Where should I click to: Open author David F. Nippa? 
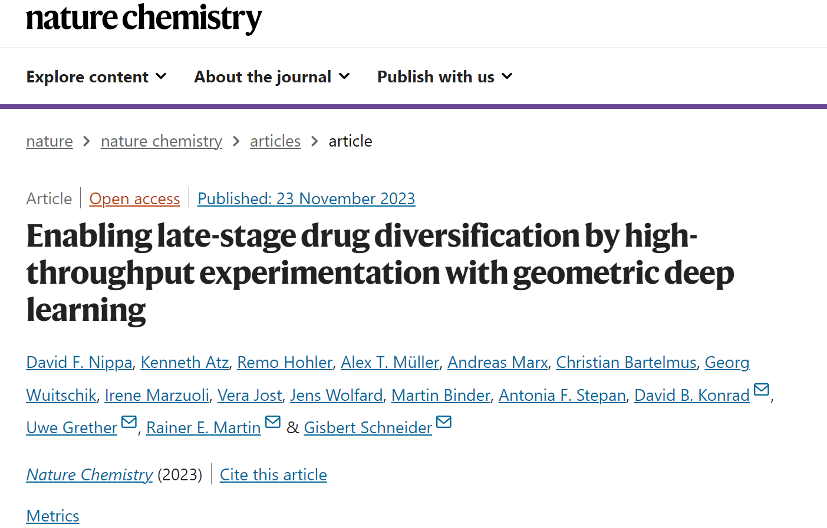[x=79, y=363]
